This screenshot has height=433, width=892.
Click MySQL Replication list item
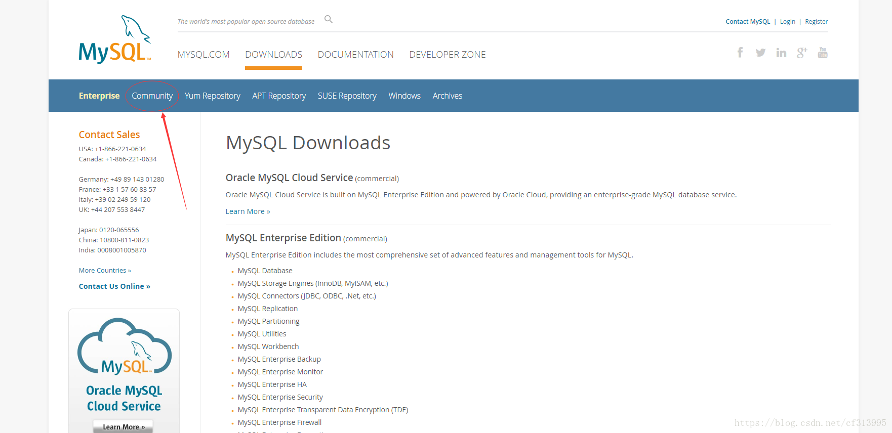click(268, 309)
